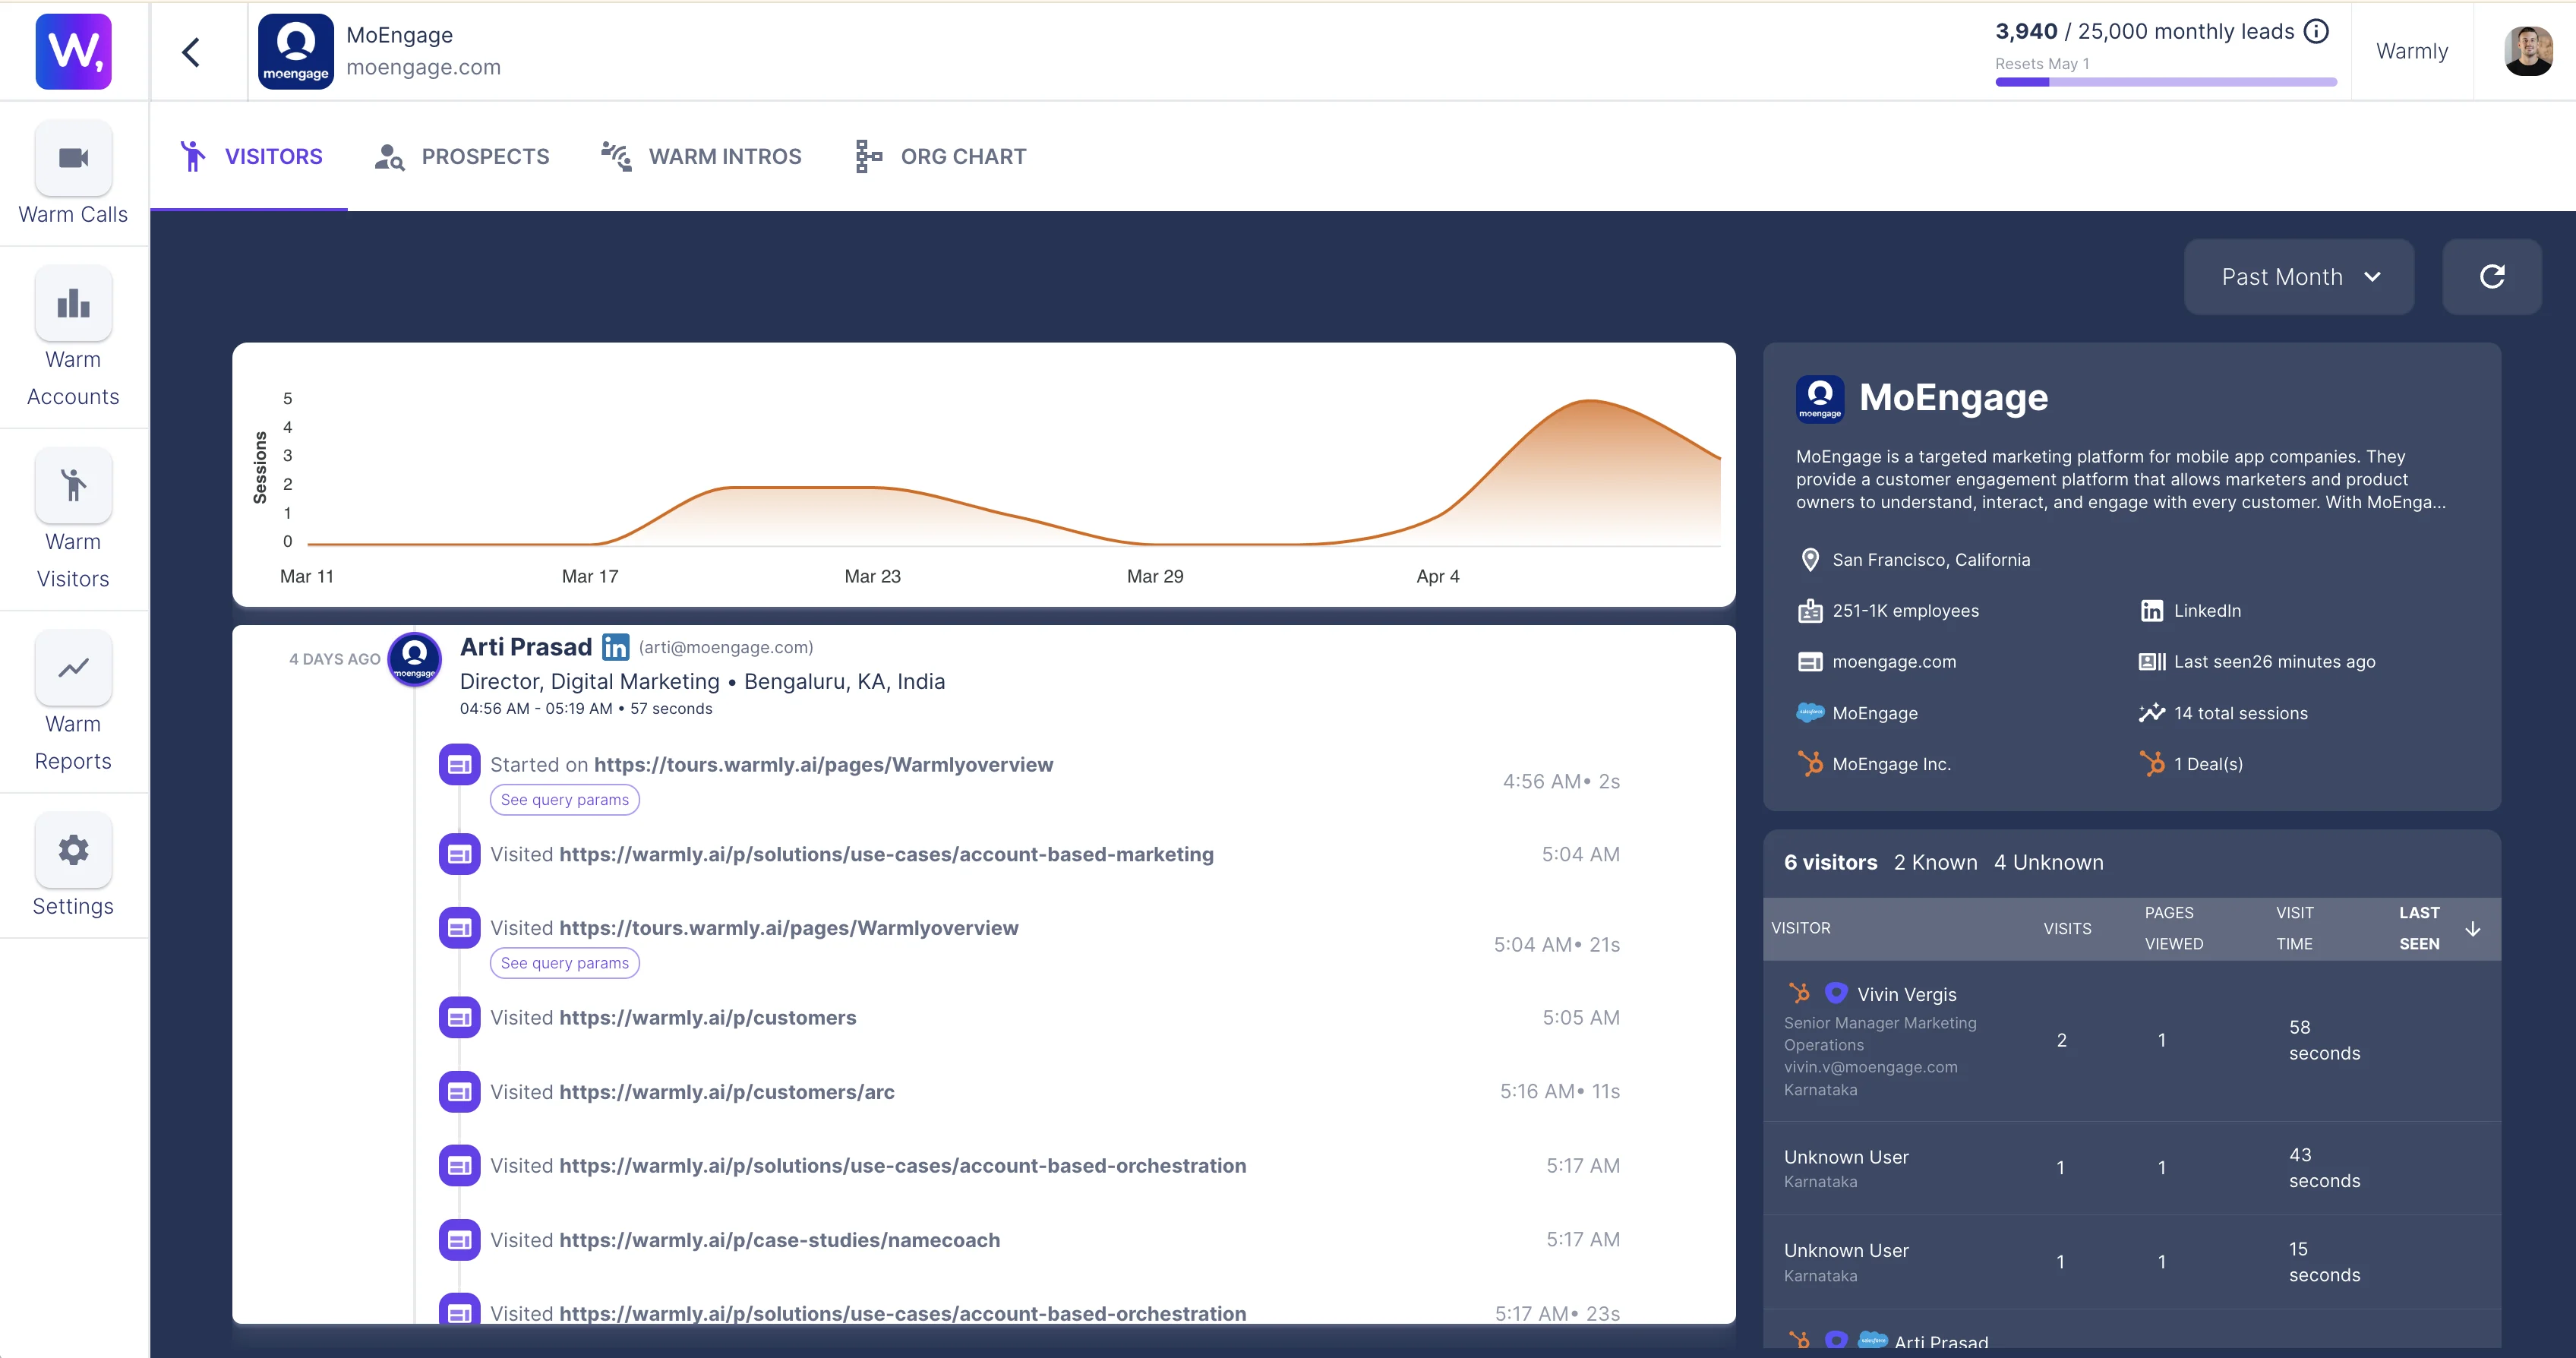Click the refresh button
The height and width of the screenshot is (1358, 2576).
2492,277
